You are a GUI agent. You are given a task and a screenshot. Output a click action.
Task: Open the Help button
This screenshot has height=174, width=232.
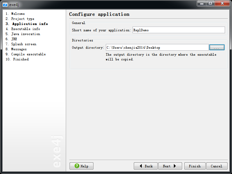(81, 166)
